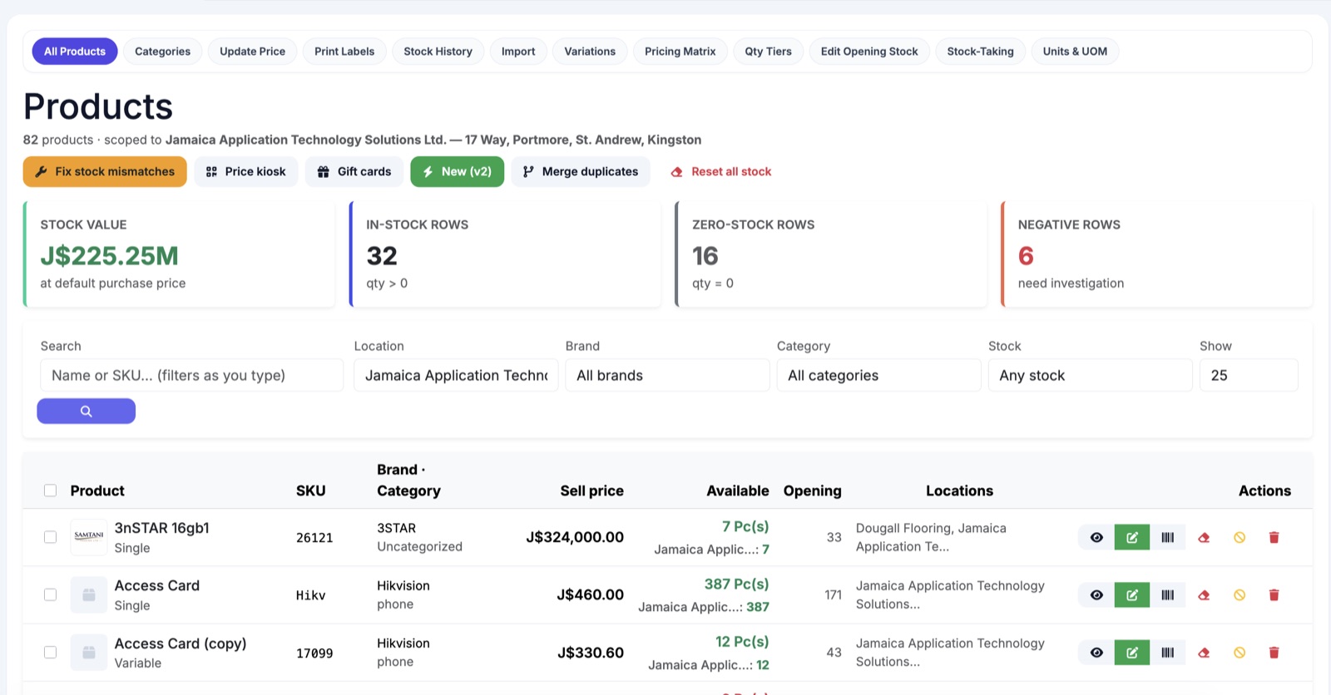The width and height of the screenshot is (1331, 695).
Task: Click eraser icon in Access Card Hikv row
Action: [x=1204, y=595]
